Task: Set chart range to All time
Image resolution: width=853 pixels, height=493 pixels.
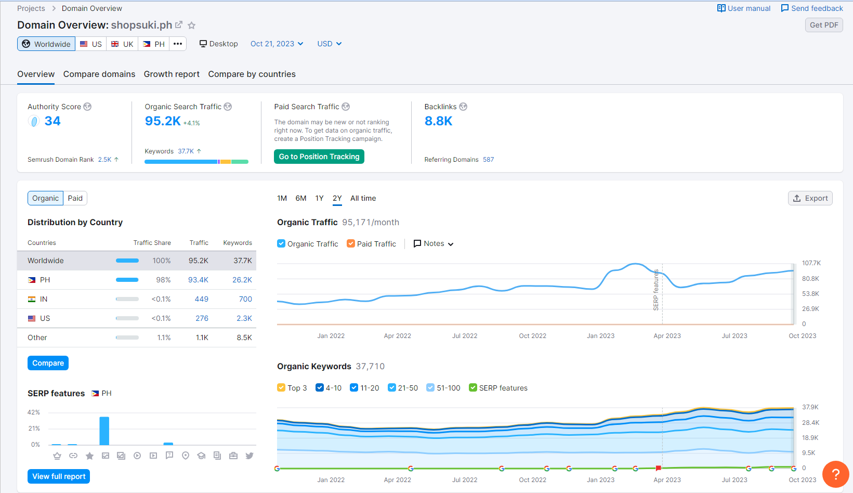Action: [x=363, y=198]
